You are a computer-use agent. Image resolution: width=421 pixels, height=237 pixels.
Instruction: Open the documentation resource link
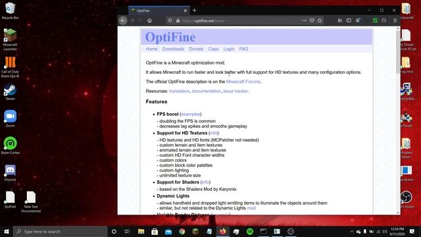206,91
